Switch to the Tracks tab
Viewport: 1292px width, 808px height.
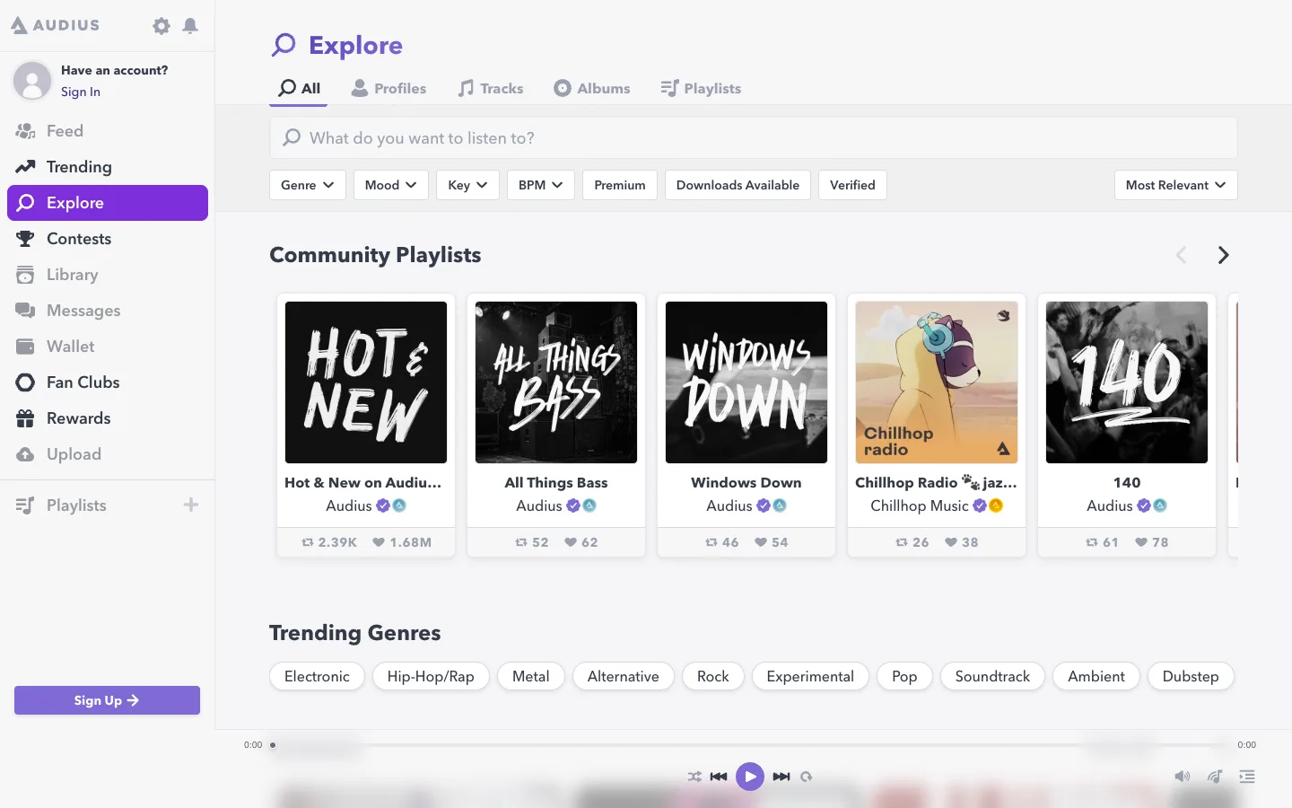point(491,88)
